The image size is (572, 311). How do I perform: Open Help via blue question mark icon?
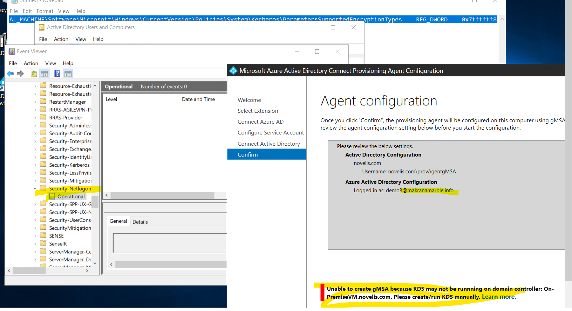pyautogui.click(x=57, y=74)
